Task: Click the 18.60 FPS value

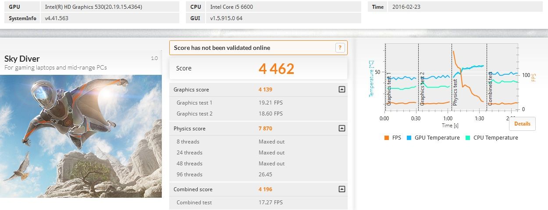Action: (270, 114)
